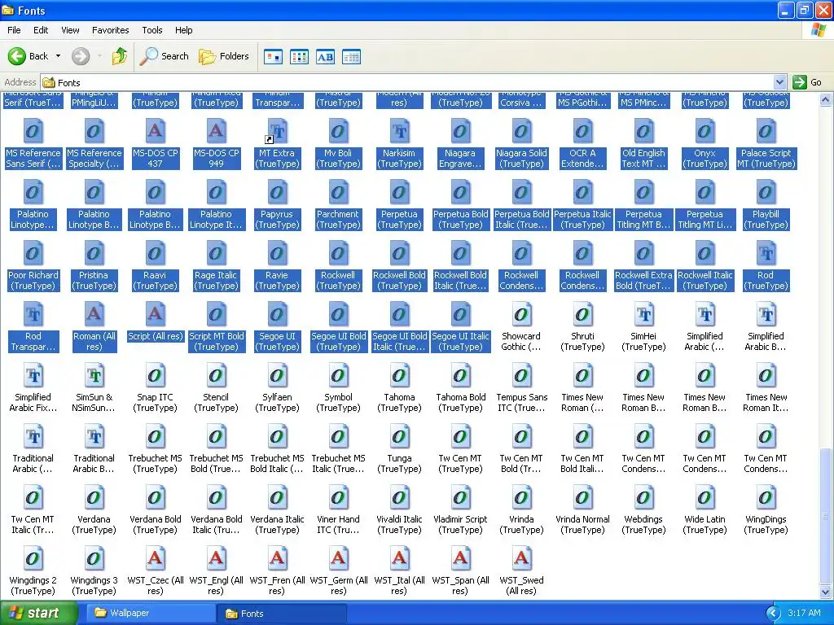Click the Traditional Arabic B... label
Viewport: 834px width, 625px height.
tap(94, 463)
